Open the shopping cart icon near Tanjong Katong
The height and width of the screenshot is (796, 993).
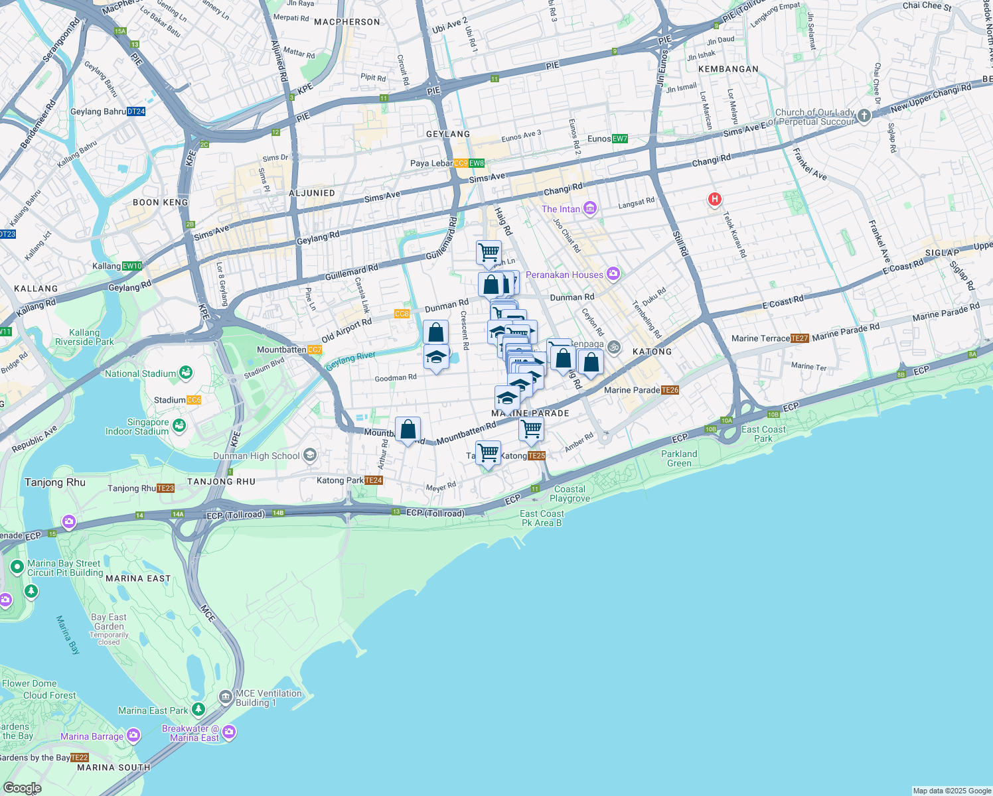pyautogui.click(x=489, y=452)
